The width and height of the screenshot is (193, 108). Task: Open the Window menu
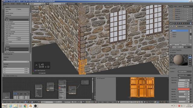point(19,4)
